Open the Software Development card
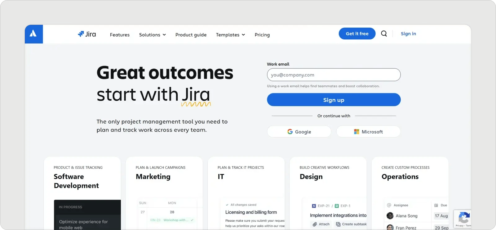 (x=82, y=193)
